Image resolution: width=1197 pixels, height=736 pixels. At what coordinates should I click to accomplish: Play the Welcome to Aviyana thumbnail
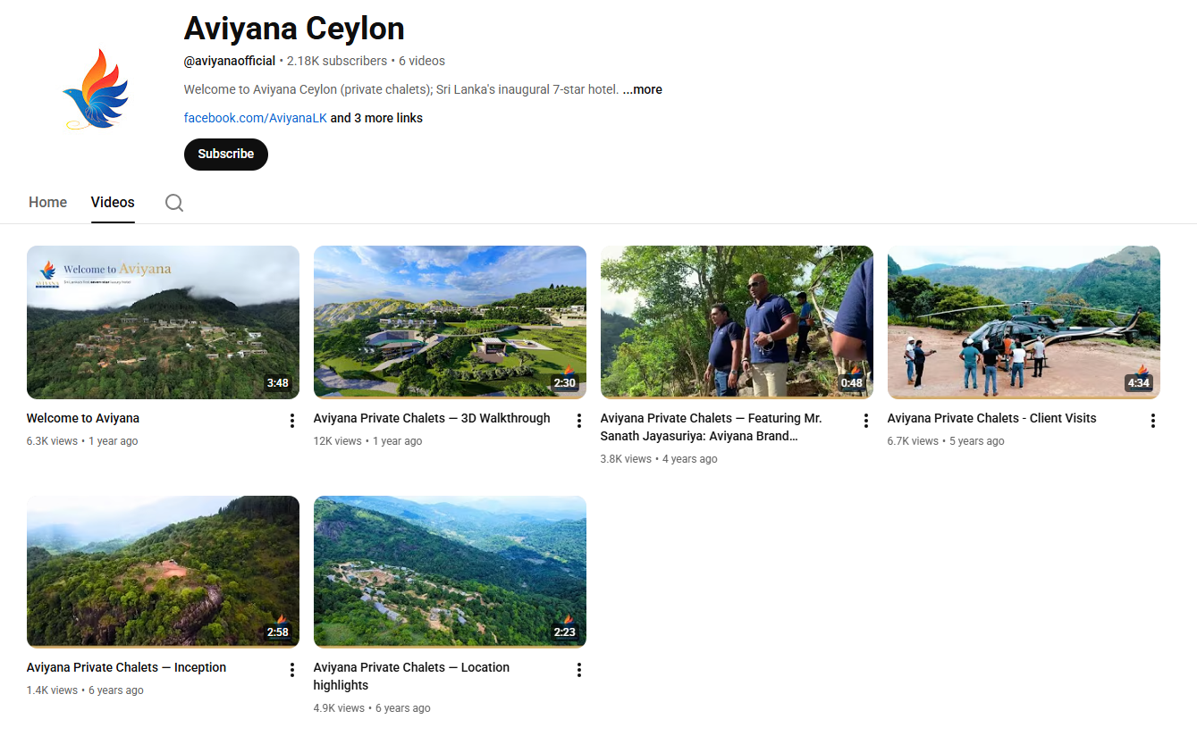(x=163, y=322)
